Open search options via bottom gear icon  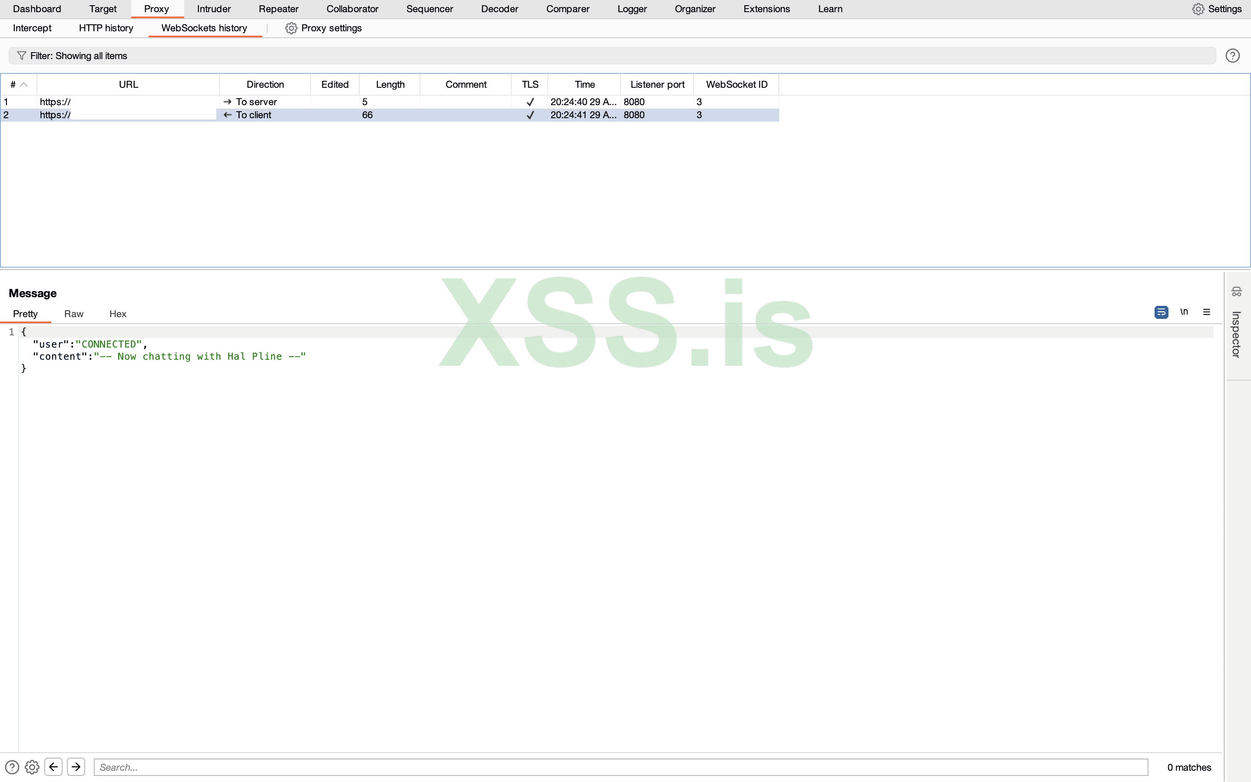[x=32, y=767]
